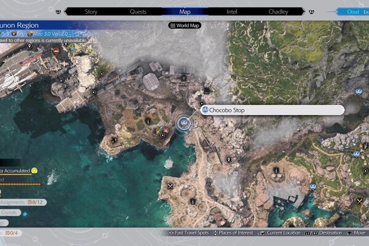Screen dimensions: 369x246
Task: Click the L2 previous-tab icon
Action: pos(58,12)
